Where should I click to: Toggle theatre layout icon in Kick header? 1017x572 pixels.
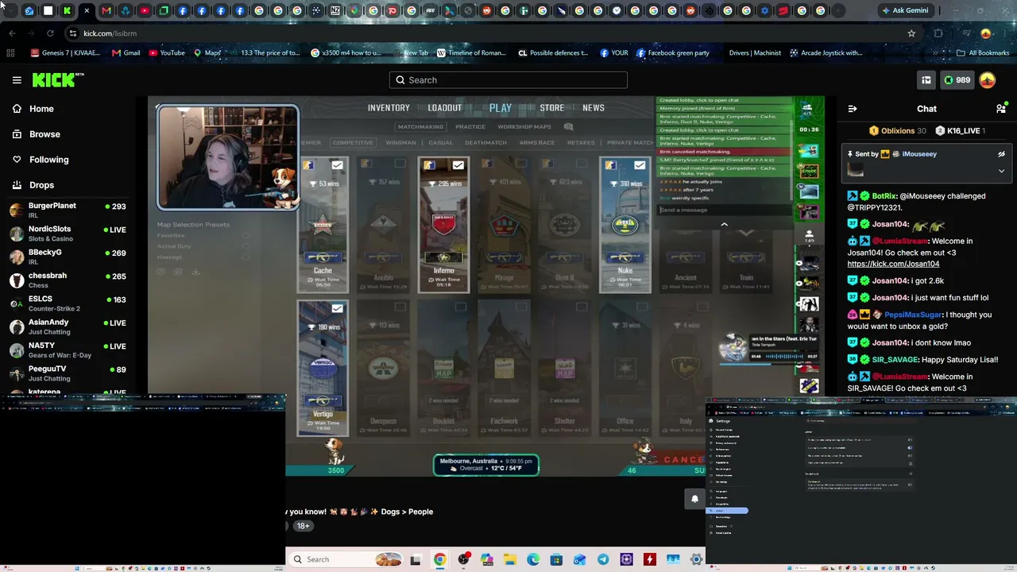click(x=926, y=80)
